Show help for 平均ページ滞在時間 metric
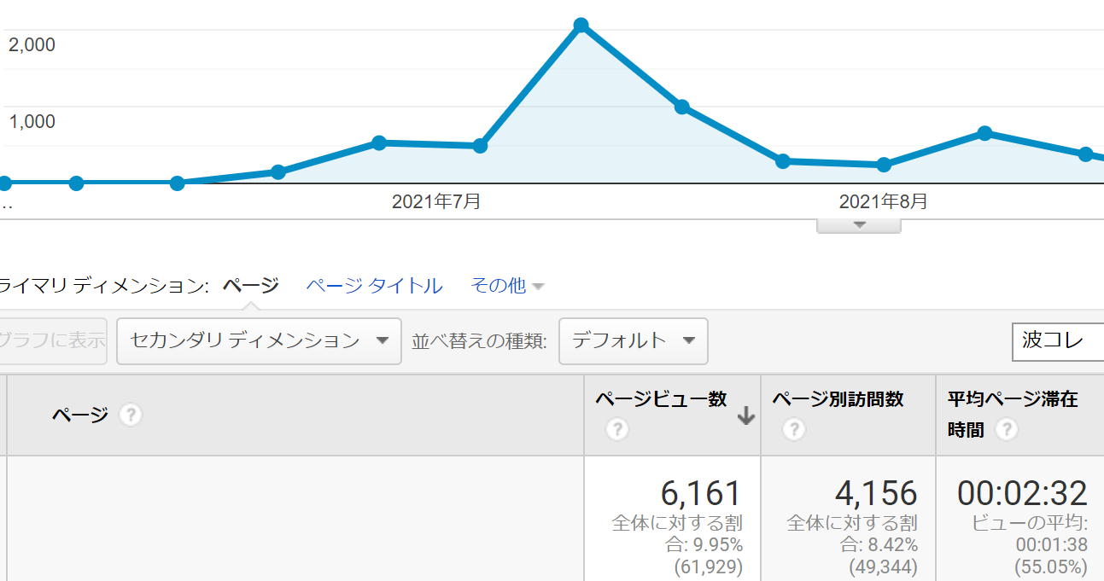 pyautogui.click(x=1007, y=429)
